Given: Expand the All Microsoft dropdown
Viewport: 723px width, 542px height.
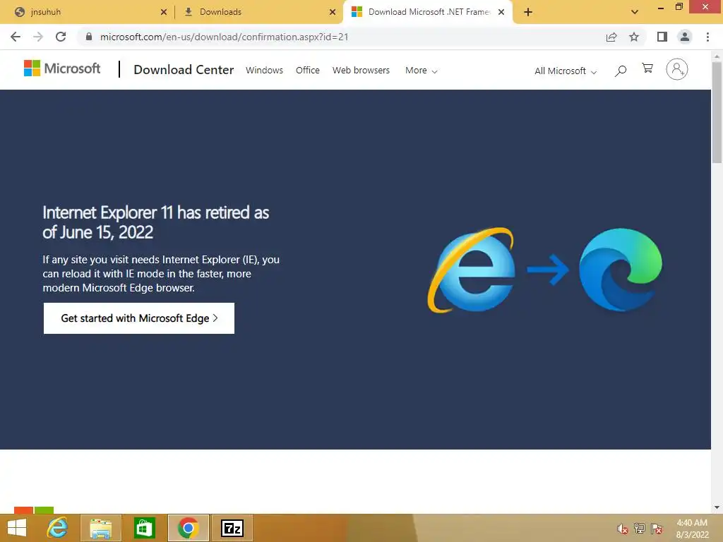Looking at the screenshot, I should 566,71.
